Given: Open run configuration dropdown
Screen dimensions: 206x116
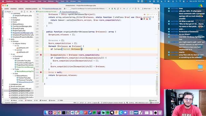Looking at the screenshot, I should [x=88, y=9].
